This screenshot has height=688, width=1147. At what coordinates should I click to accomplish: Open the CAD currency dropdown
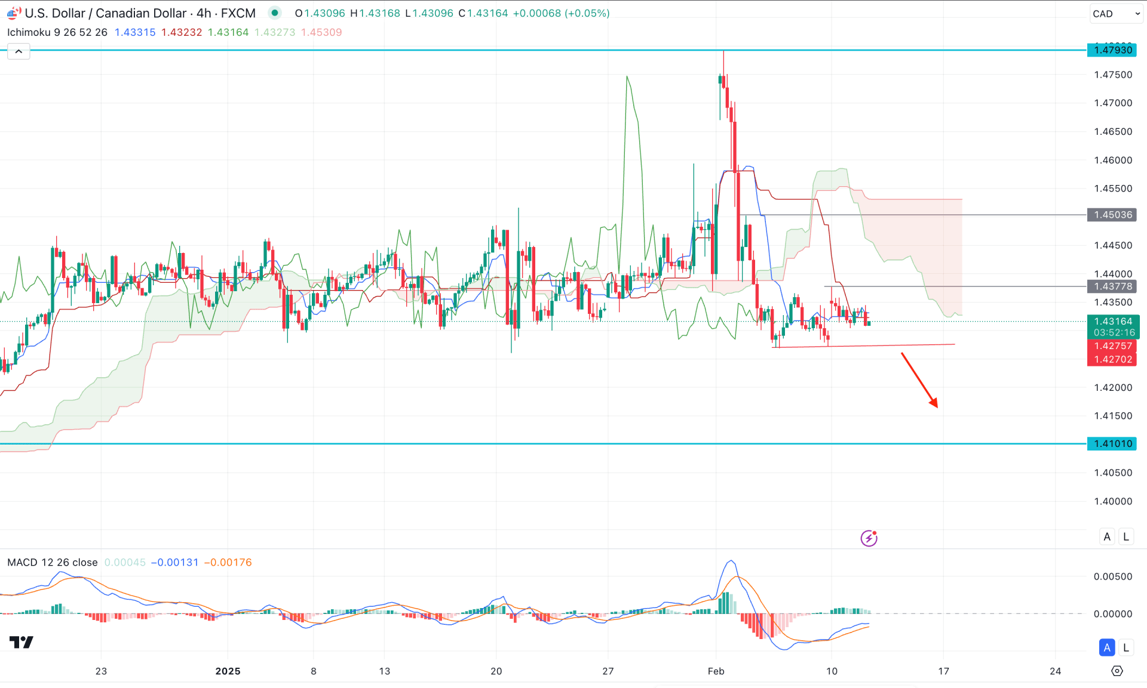tap(1115, 14)
